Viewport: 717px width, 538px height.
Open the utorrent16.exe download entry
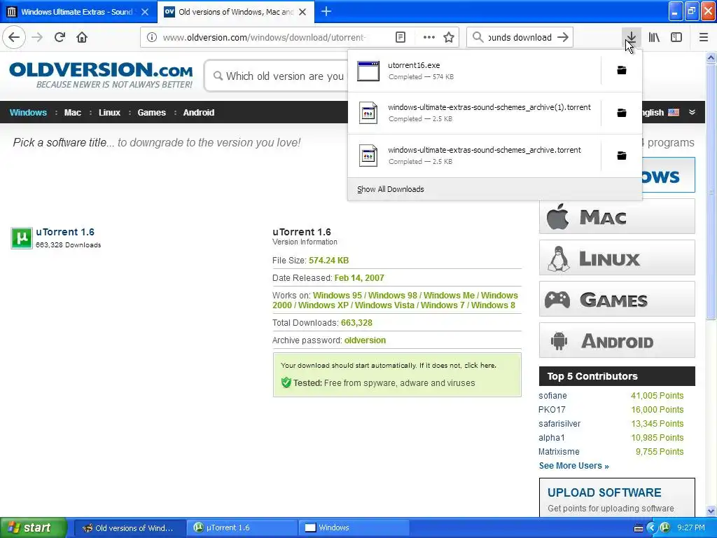coord(474,71)
